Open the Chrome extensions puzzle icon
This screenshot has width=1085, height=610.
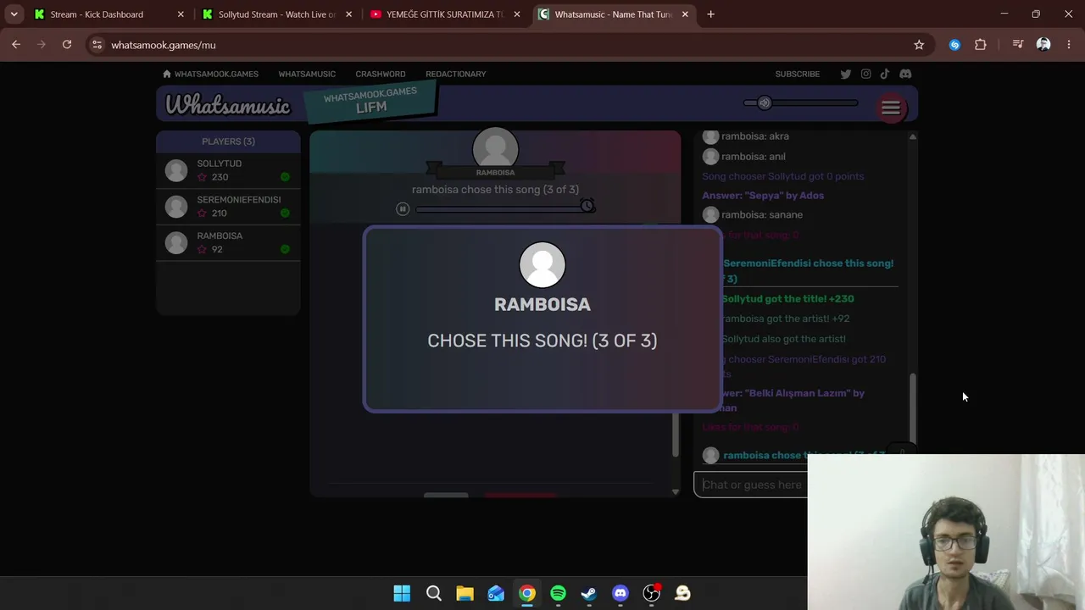coord(981,45)
